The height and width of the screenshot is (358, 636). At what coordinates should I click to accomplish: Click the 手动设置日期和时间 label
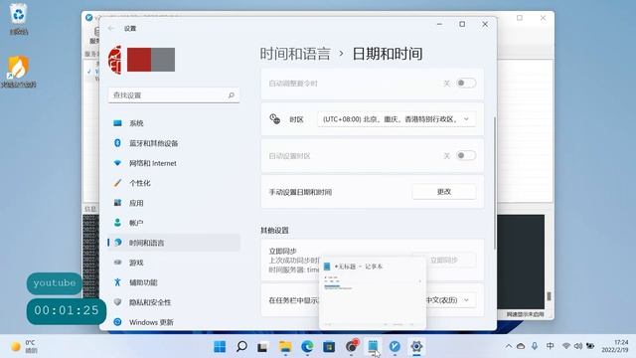pos(300,192)
